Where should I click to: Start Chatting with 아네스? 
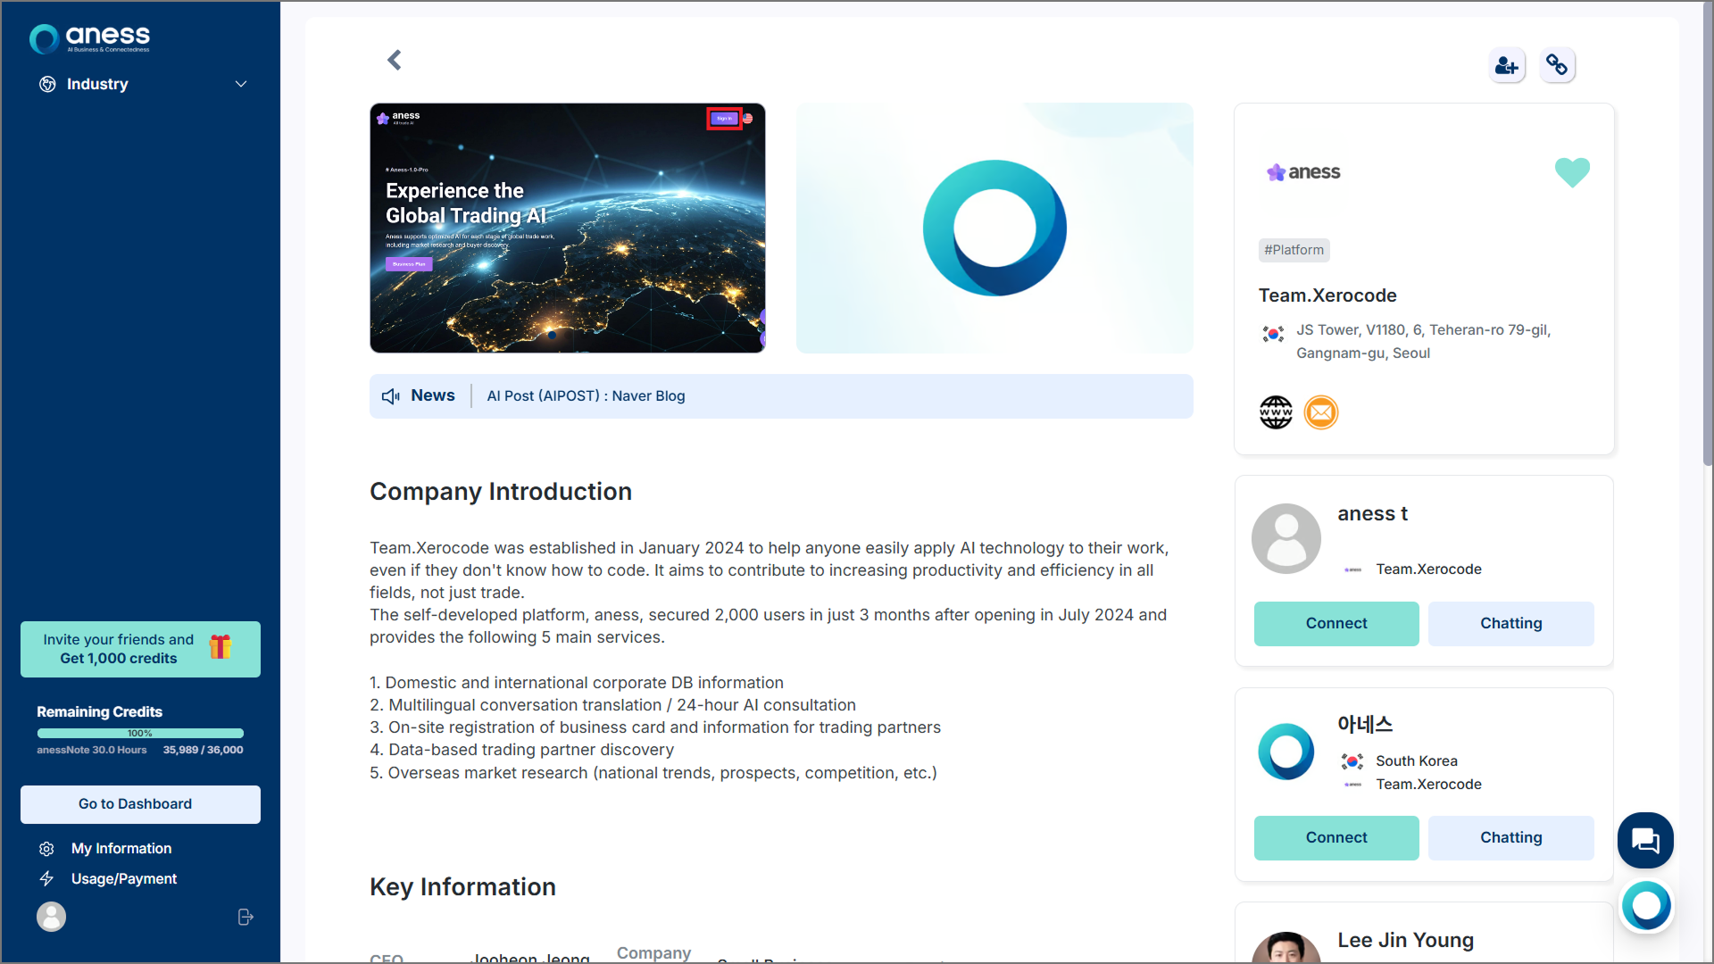(x=1510, y=837)
